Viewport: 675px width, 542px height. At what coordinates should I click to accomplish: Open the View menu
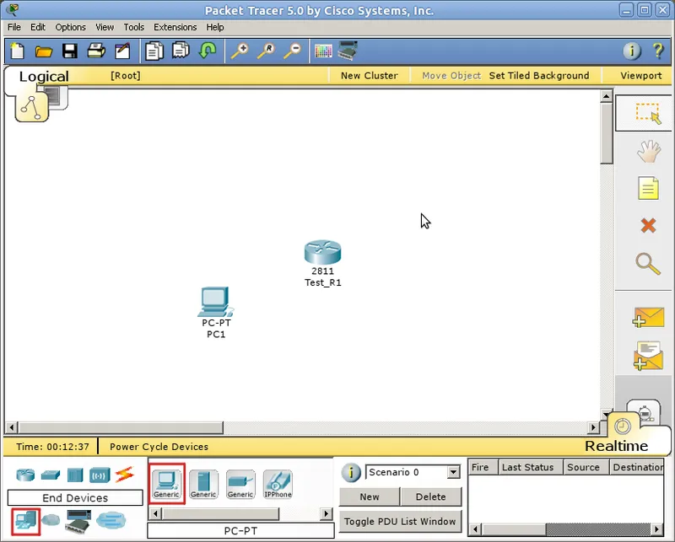105,27
